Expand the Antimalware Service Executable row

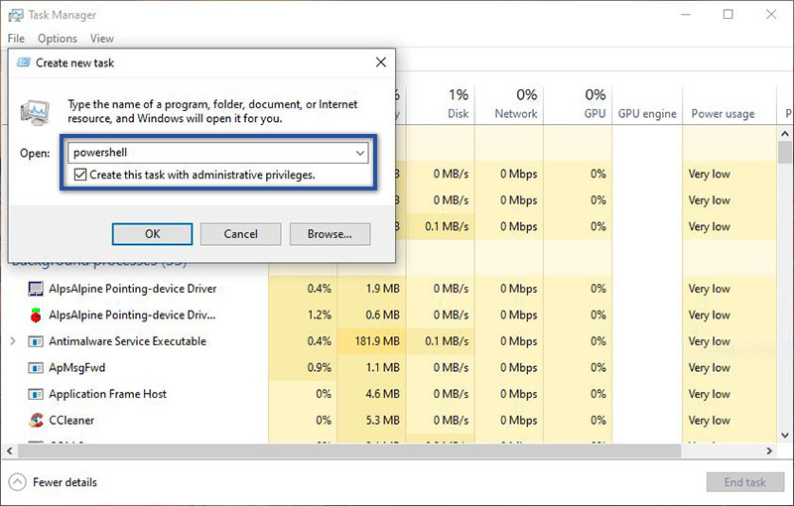pos(12,341)
